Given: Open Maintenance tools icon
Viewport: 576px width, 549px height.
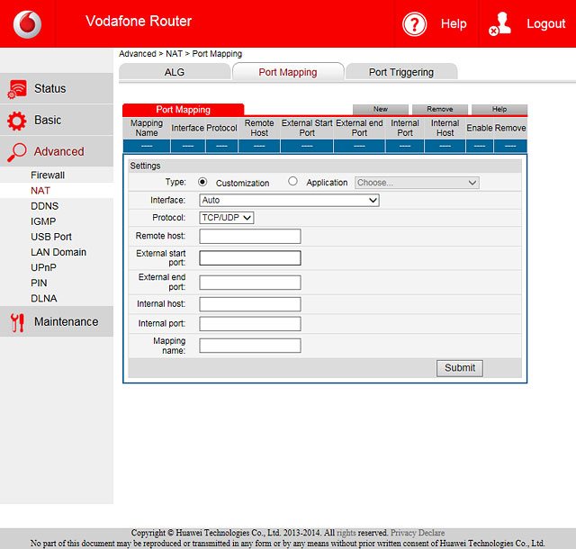Looking at the screenshot, I should coord(17,322).
